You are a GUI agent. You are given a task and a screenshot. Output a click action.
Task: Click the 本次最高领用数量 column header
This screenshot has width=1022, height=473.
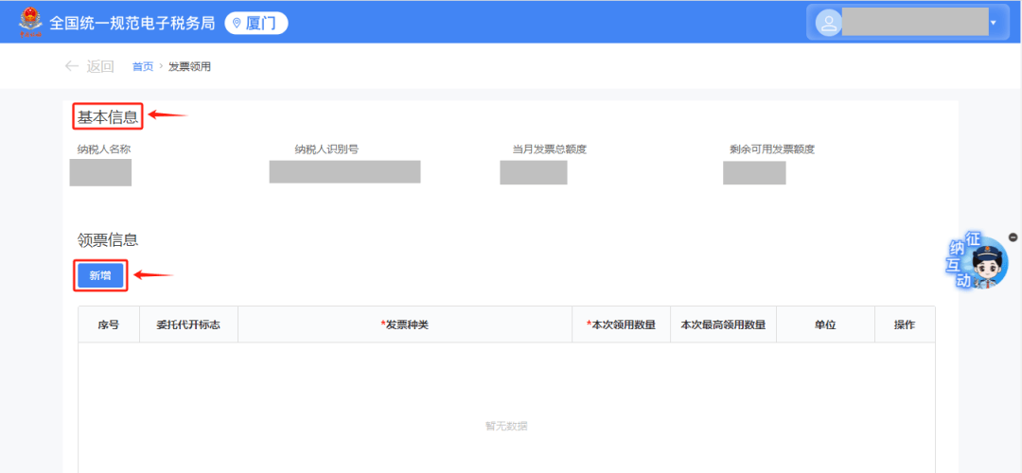[724, 324]
